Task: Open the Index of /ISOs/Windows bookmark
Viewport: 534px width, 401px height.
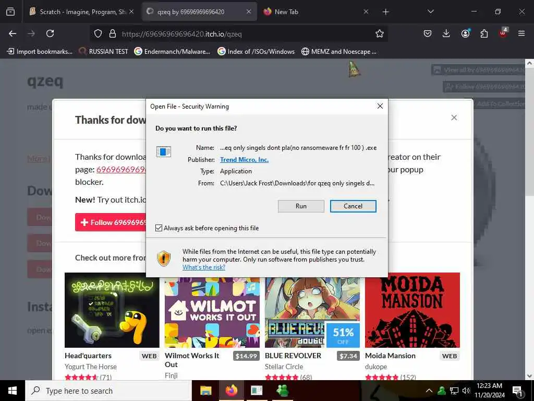Action: [x=256, y=52]
